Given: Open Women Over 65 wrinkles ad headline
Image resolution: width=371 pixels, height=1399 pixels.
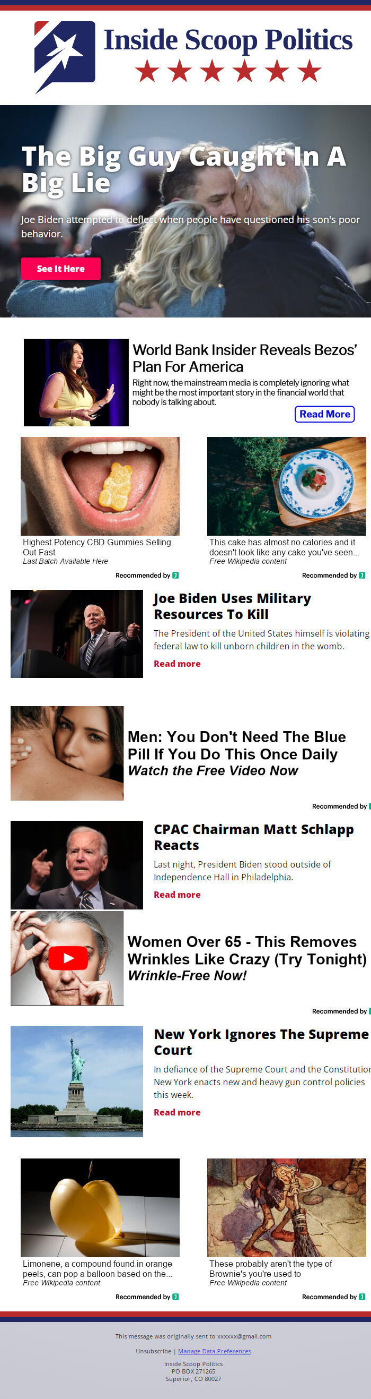Looking at the screenshot, I should pyautogui.click(x=247, y=950).
